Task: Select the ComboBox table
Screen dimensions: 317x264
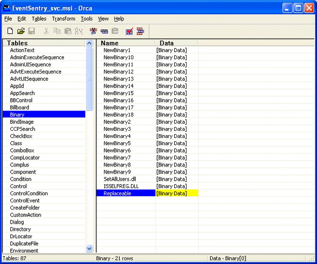Action: [44, 150]
